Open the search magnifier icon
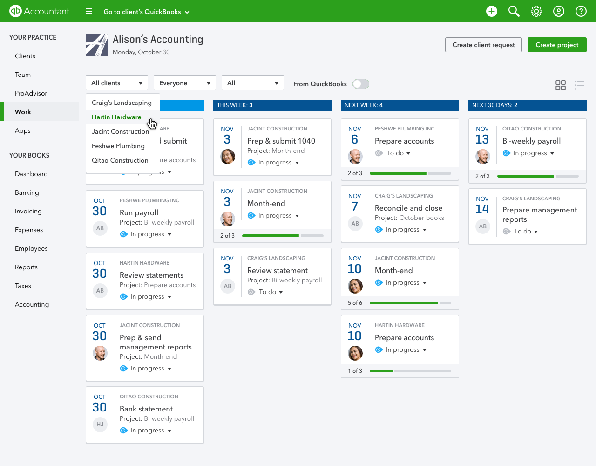 tap(514, 11)
